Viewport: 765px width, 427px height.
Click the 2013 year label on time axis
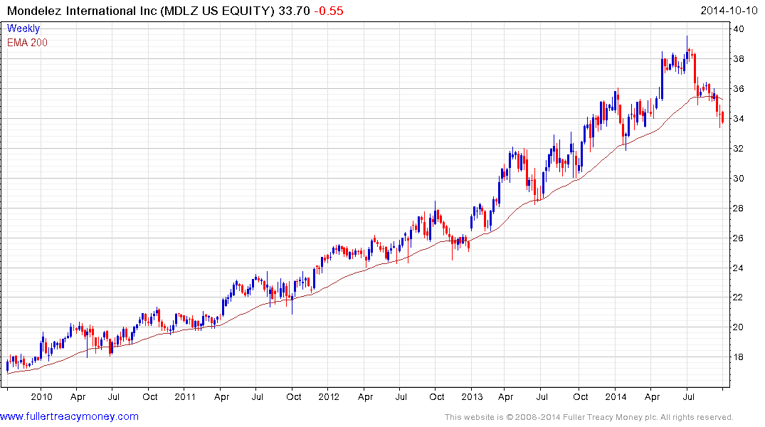[472, 396]
